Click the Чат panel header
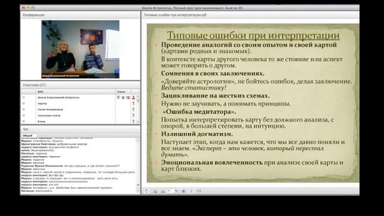 (80, 129)
